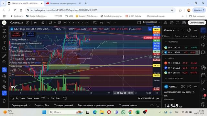Viewport: 207px width, 116px height.
Task: Click the КУПИТЬ buy button
Action: pyautogui.click(x=30, y=34)
